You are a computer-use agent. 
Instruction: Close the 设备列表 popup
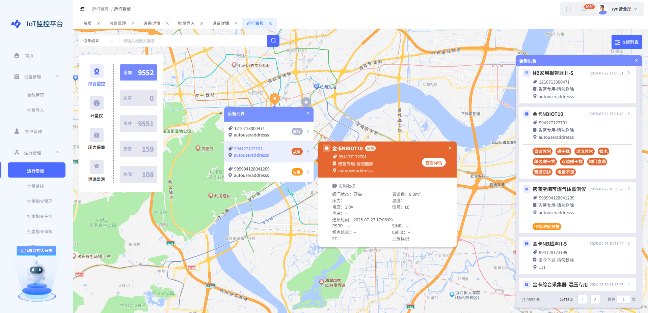[x=308, y=114]
